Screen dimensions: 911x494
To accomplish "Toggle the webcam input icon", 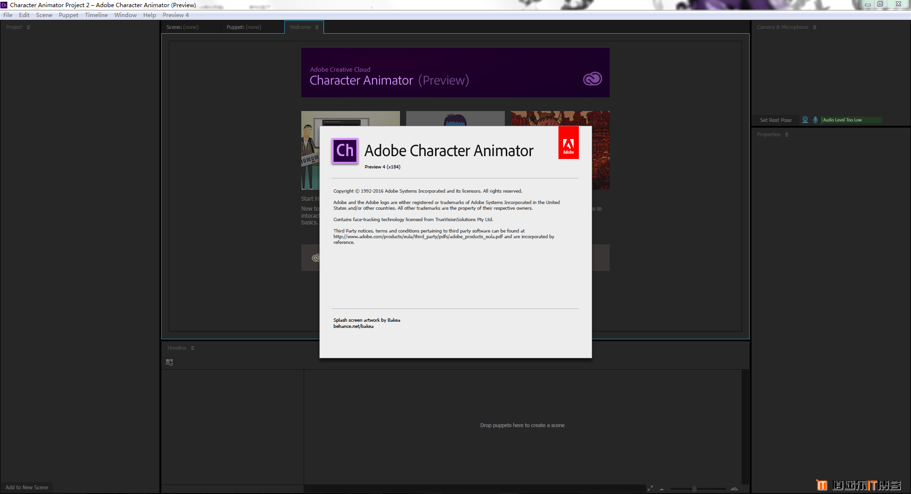I will [x=805, y=120].
